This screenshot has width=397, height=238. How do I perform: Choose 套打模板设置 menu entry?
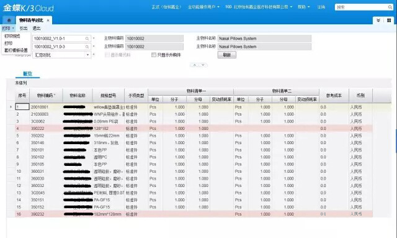[16, 50]
